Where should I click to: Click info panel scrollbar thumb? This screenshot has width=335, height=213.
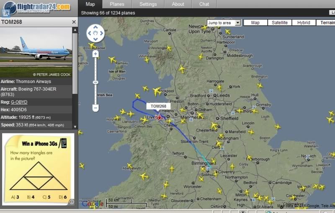(x=75, y=63)
